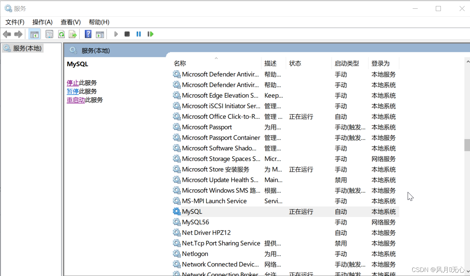Viewport: 470px width, 276px height.
Task: Click the Back arrow toolbar icon
Action: point(7,34)
